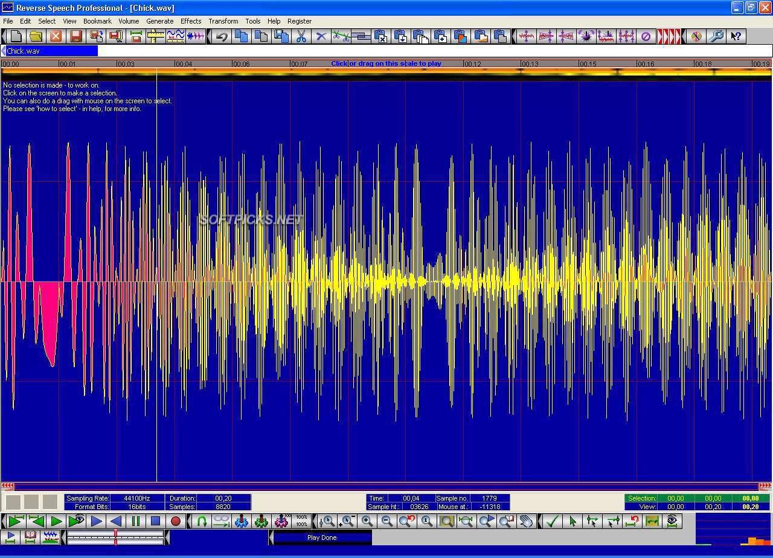Viewport: 773px width, 558px height.
Task: Open the Help menu
Action: (x=274, y=21)
